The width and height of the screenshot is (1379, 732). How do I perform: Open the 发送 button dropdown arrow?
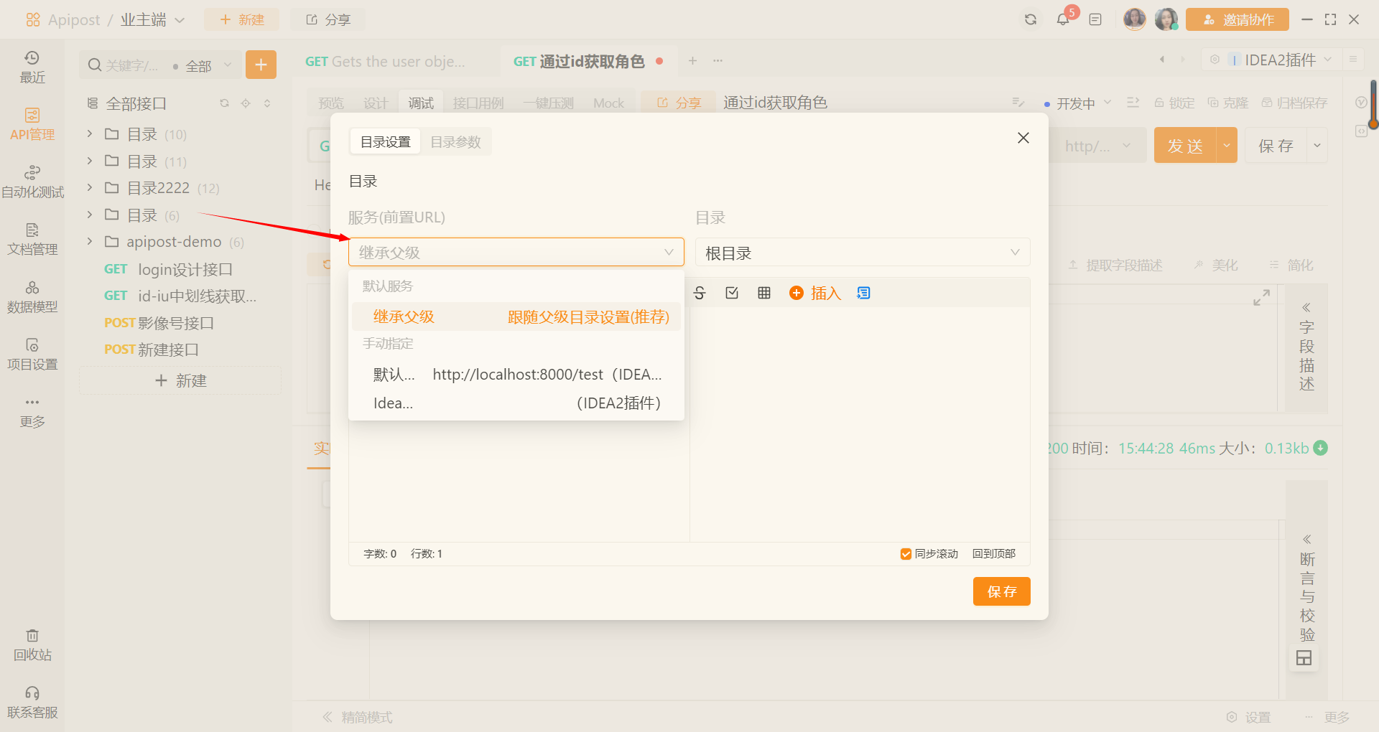[x=1227, y=146]
